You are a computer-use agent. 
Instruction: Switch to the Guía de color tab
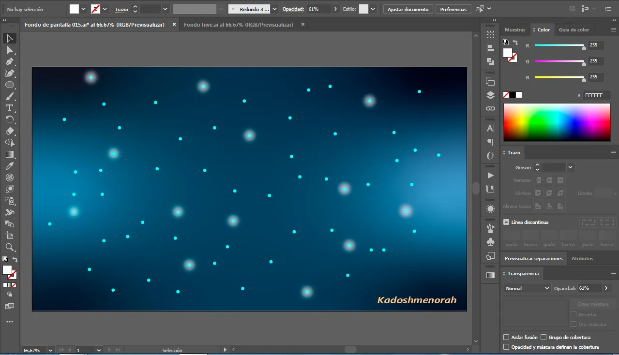coord(574,30)
